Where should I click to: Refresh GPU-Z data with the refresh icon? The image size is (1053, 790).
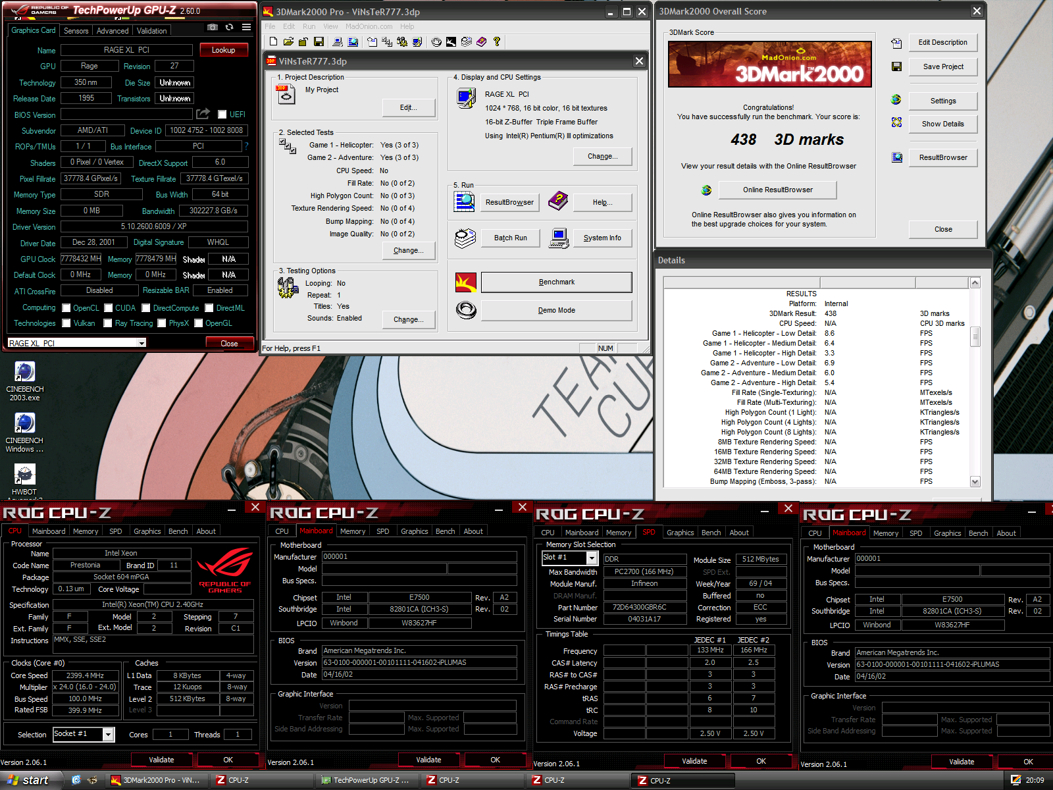click(229, 27)
